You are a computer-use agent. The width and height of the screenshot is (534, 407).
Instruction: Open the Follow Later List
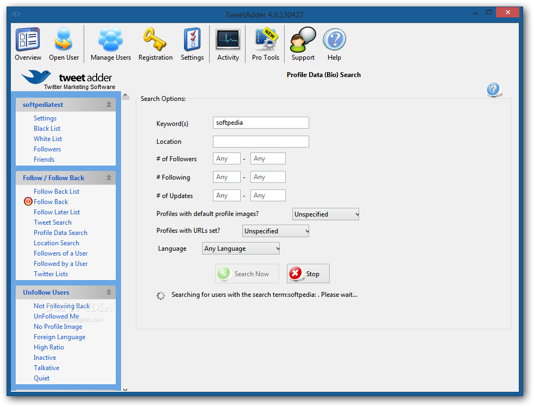point(57,212)
